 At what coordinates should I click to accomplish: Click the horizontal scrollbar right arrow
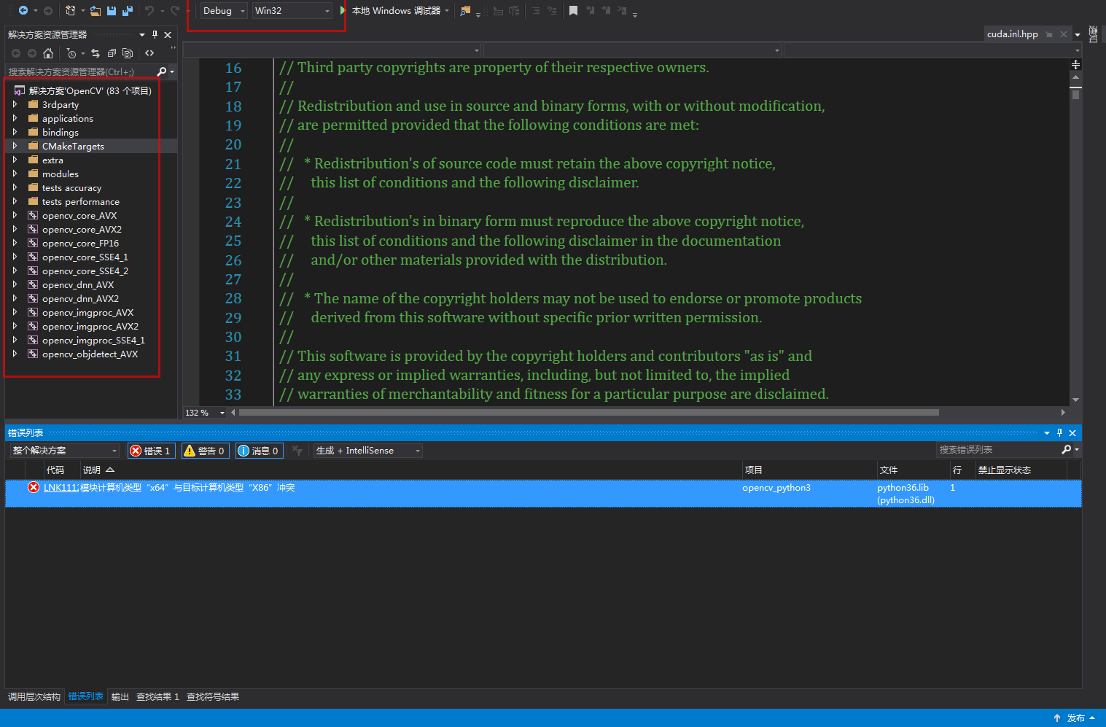coord(1063,413)
